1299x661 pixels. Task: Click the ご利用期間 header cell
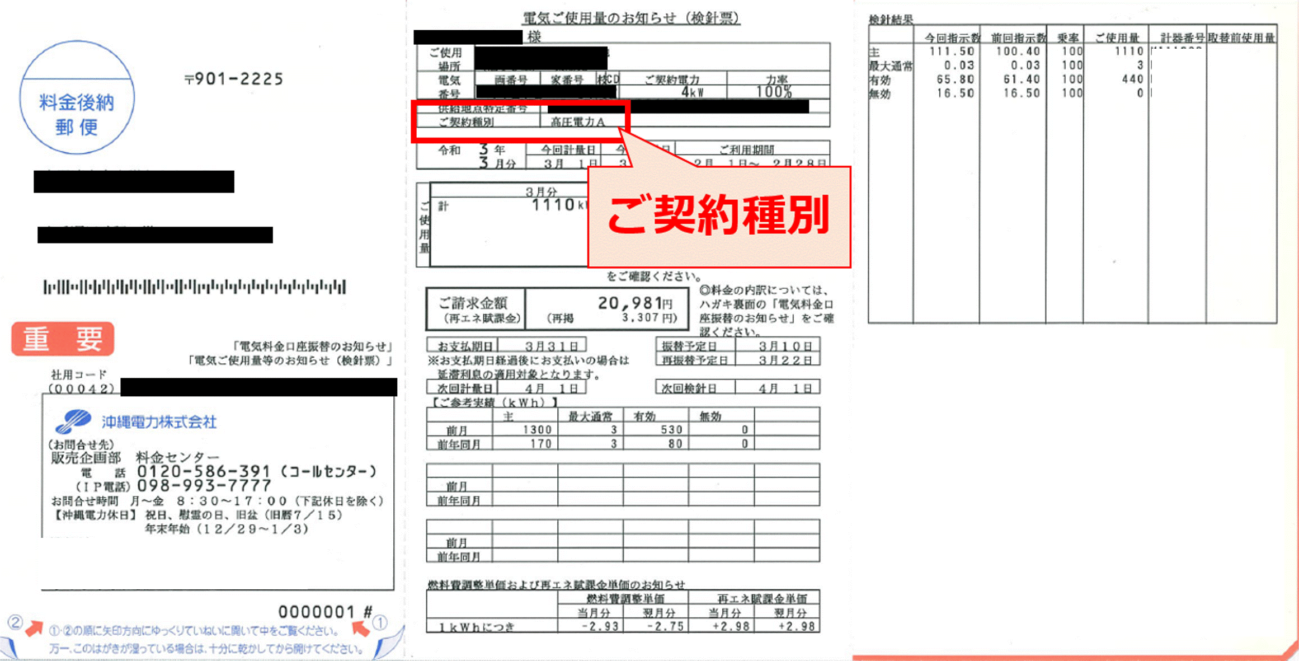[752, 149]
